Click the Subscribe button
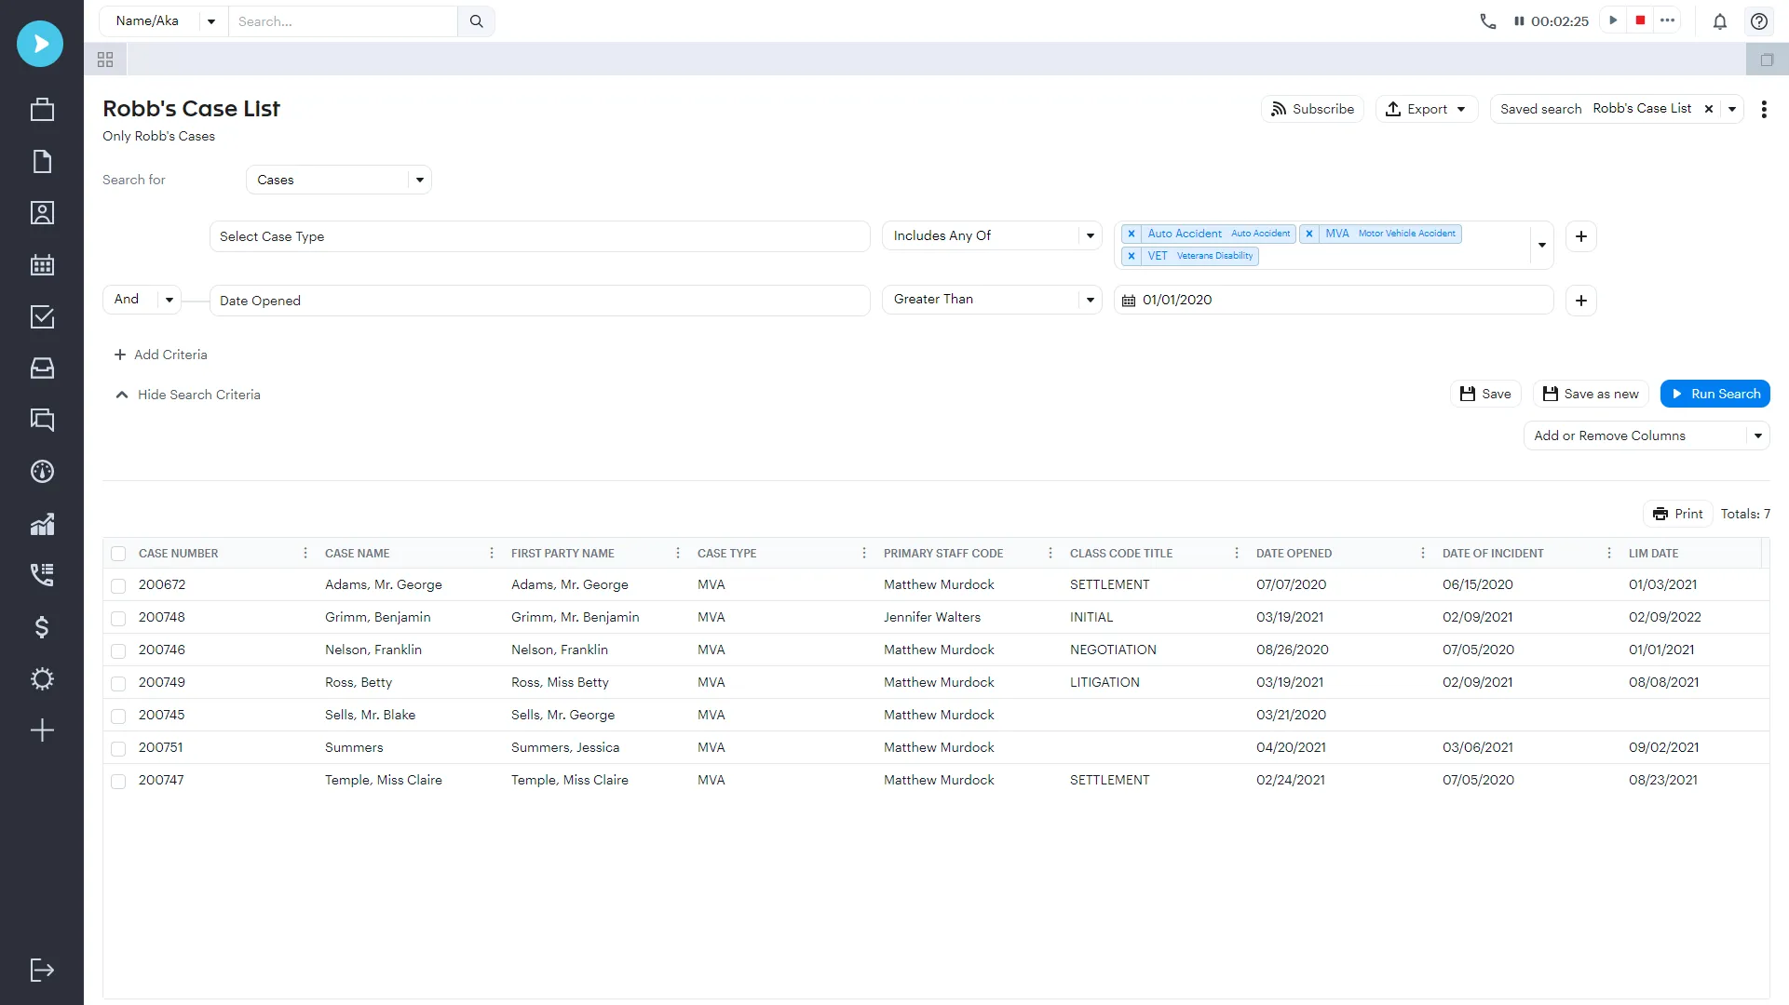 tap(1312, 109)
